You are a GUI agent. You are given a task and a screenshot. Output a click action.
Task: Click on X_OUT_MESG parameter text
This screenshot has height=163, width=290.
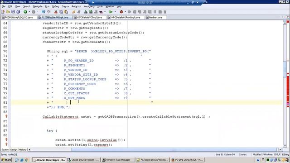coord(74,98)
